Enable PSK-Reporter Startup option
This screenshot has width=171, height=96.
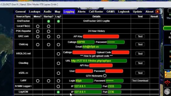tap(49, 31)
